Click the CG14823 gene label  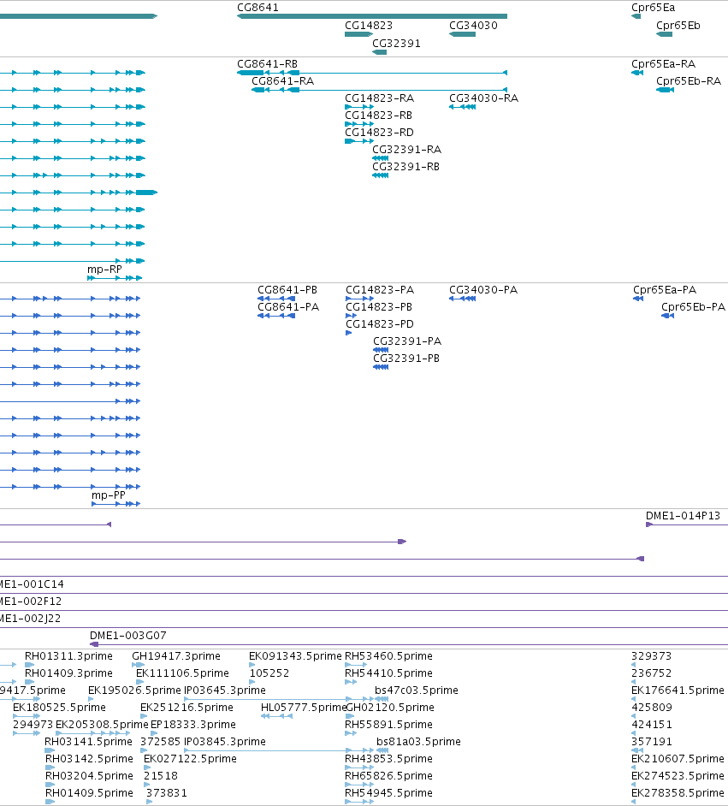[369, 25]
